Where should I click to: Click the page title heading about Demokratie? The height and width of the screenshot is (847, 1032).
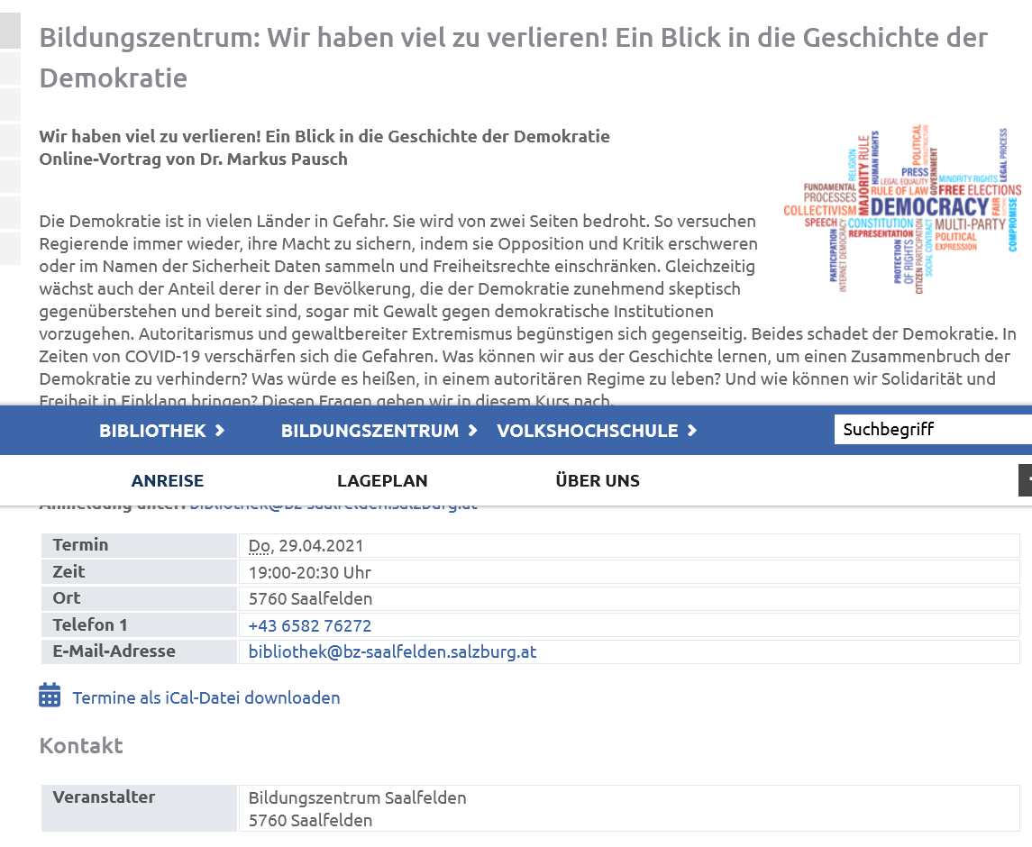[x=514, y=58]
